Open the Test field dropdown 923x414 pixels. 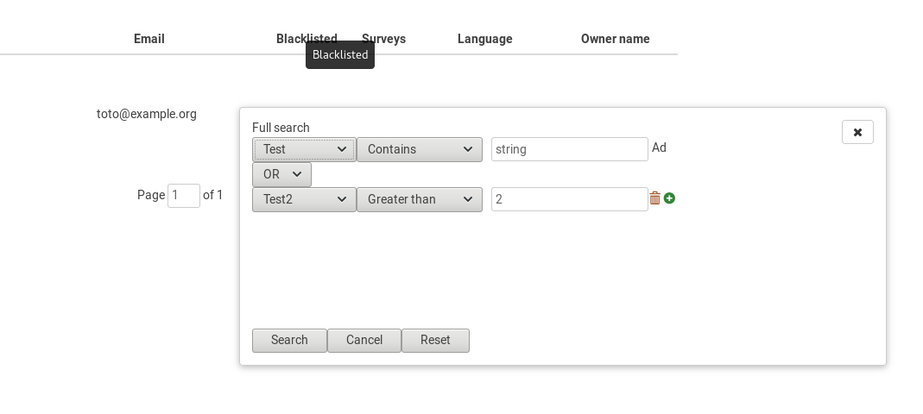tap(304, 149)
